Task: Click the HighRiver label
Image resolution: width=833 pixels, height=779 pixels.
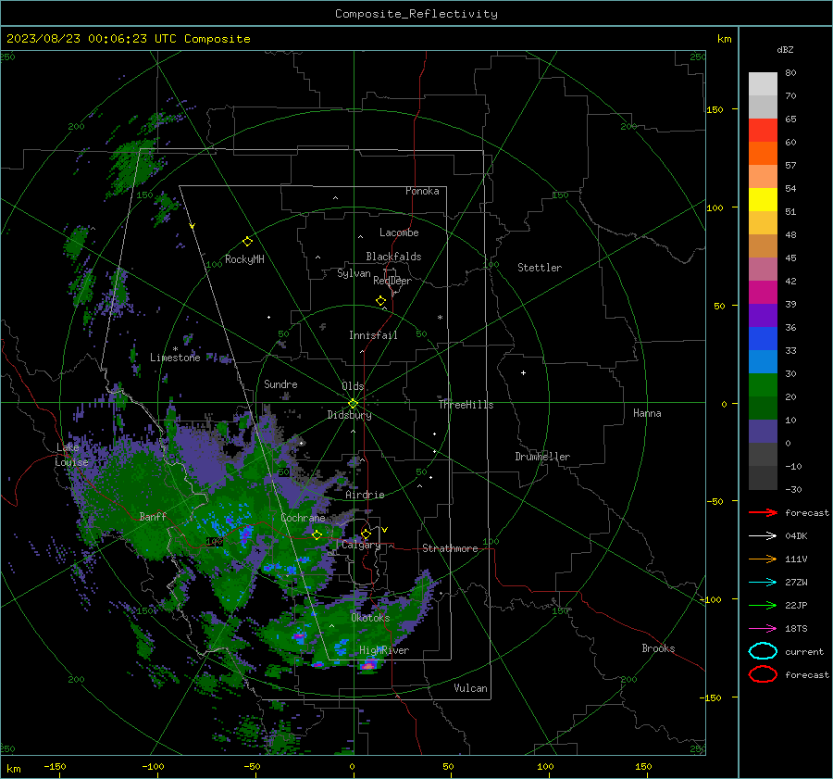Action: 384,650
